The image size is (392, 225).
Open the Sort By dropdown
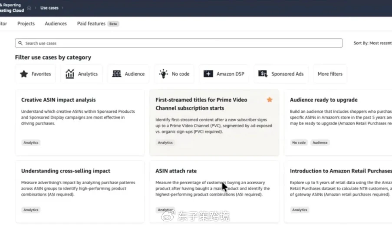[x=372, y=43]
